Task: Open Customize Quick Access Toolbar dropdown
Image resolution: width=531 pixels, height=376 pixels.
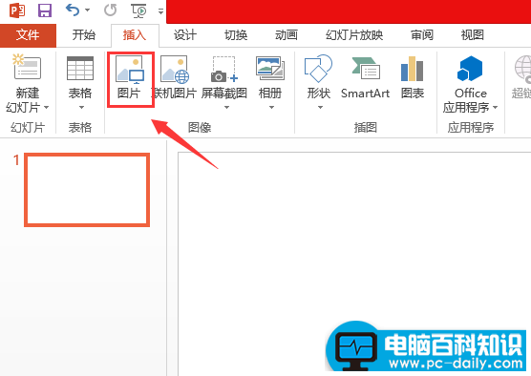Action: (x=160, y=11)
